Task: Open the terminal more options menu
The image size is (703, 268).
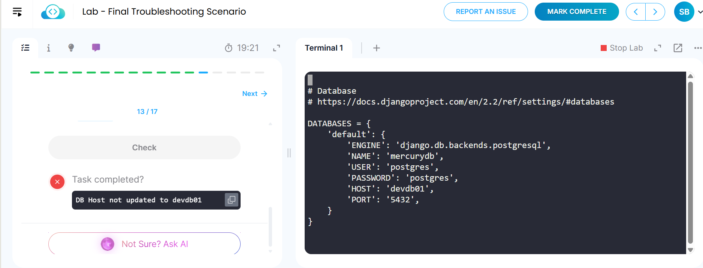Action: (x=698, y=48)
